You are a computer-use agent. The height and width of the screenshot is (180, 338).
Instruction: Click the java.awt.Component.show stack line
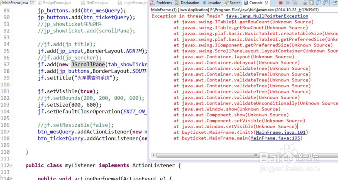[231, 115]
